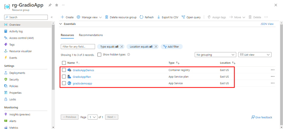The image size is (283, 129).
Task: Open more options ellipsis beside the title
Action: pos(63,5)
